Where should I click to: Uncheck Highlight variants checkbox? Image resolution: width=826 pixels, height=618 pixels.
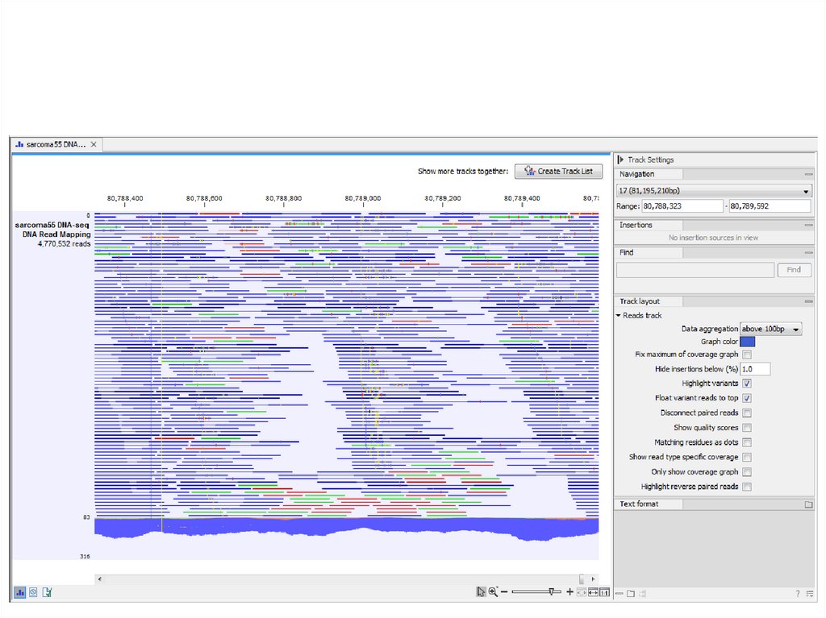click(747, 384)
